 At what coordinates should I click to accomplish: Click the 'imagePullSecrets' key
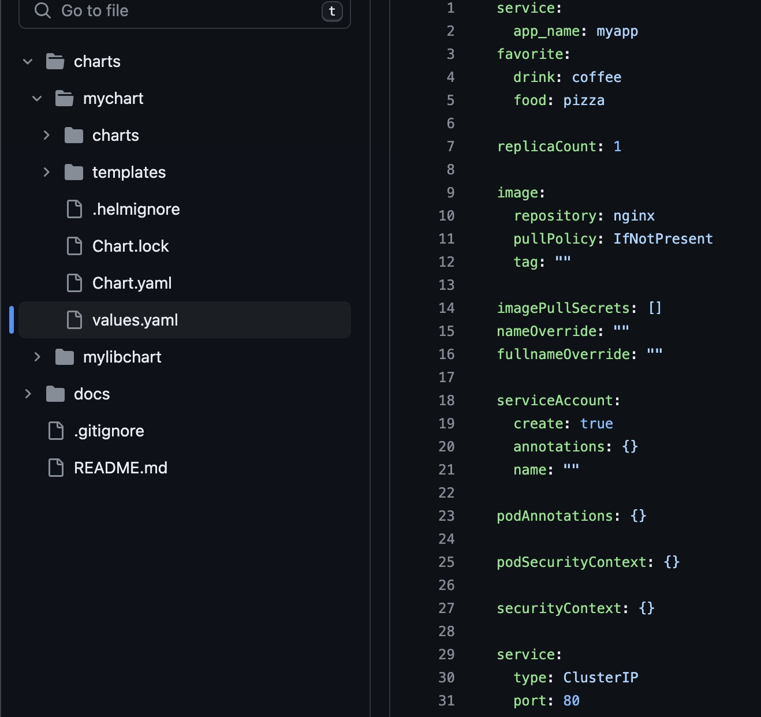563,308
